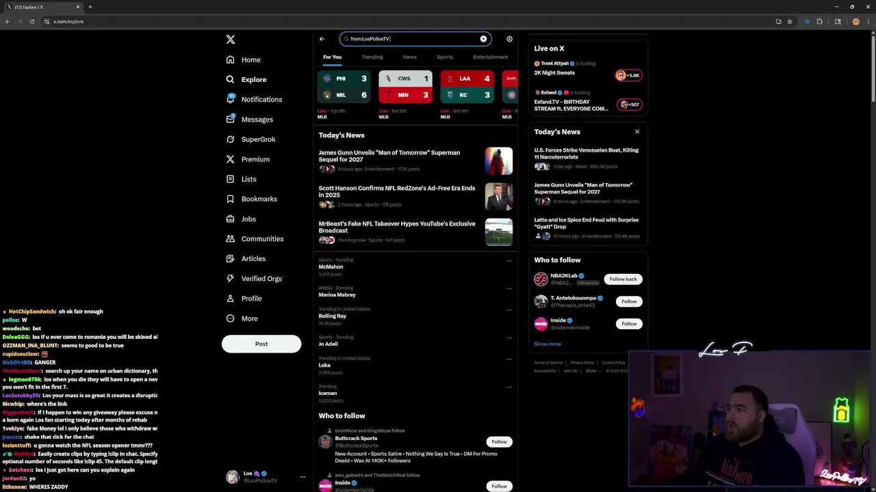876x492 pixels.
Task: Open options for McMahon trend
Action: point(509,260)
